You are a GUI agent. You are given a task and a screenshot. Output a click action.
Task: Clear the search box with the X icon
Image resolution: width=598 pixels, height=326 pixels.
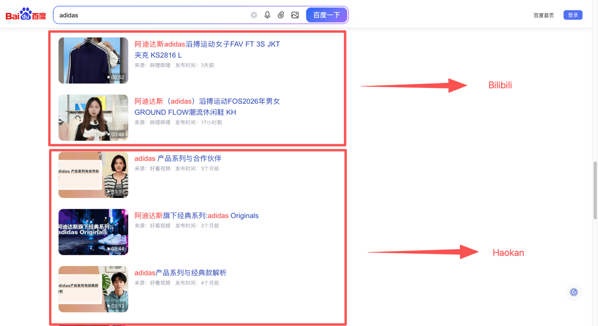(x=254, y=15)
